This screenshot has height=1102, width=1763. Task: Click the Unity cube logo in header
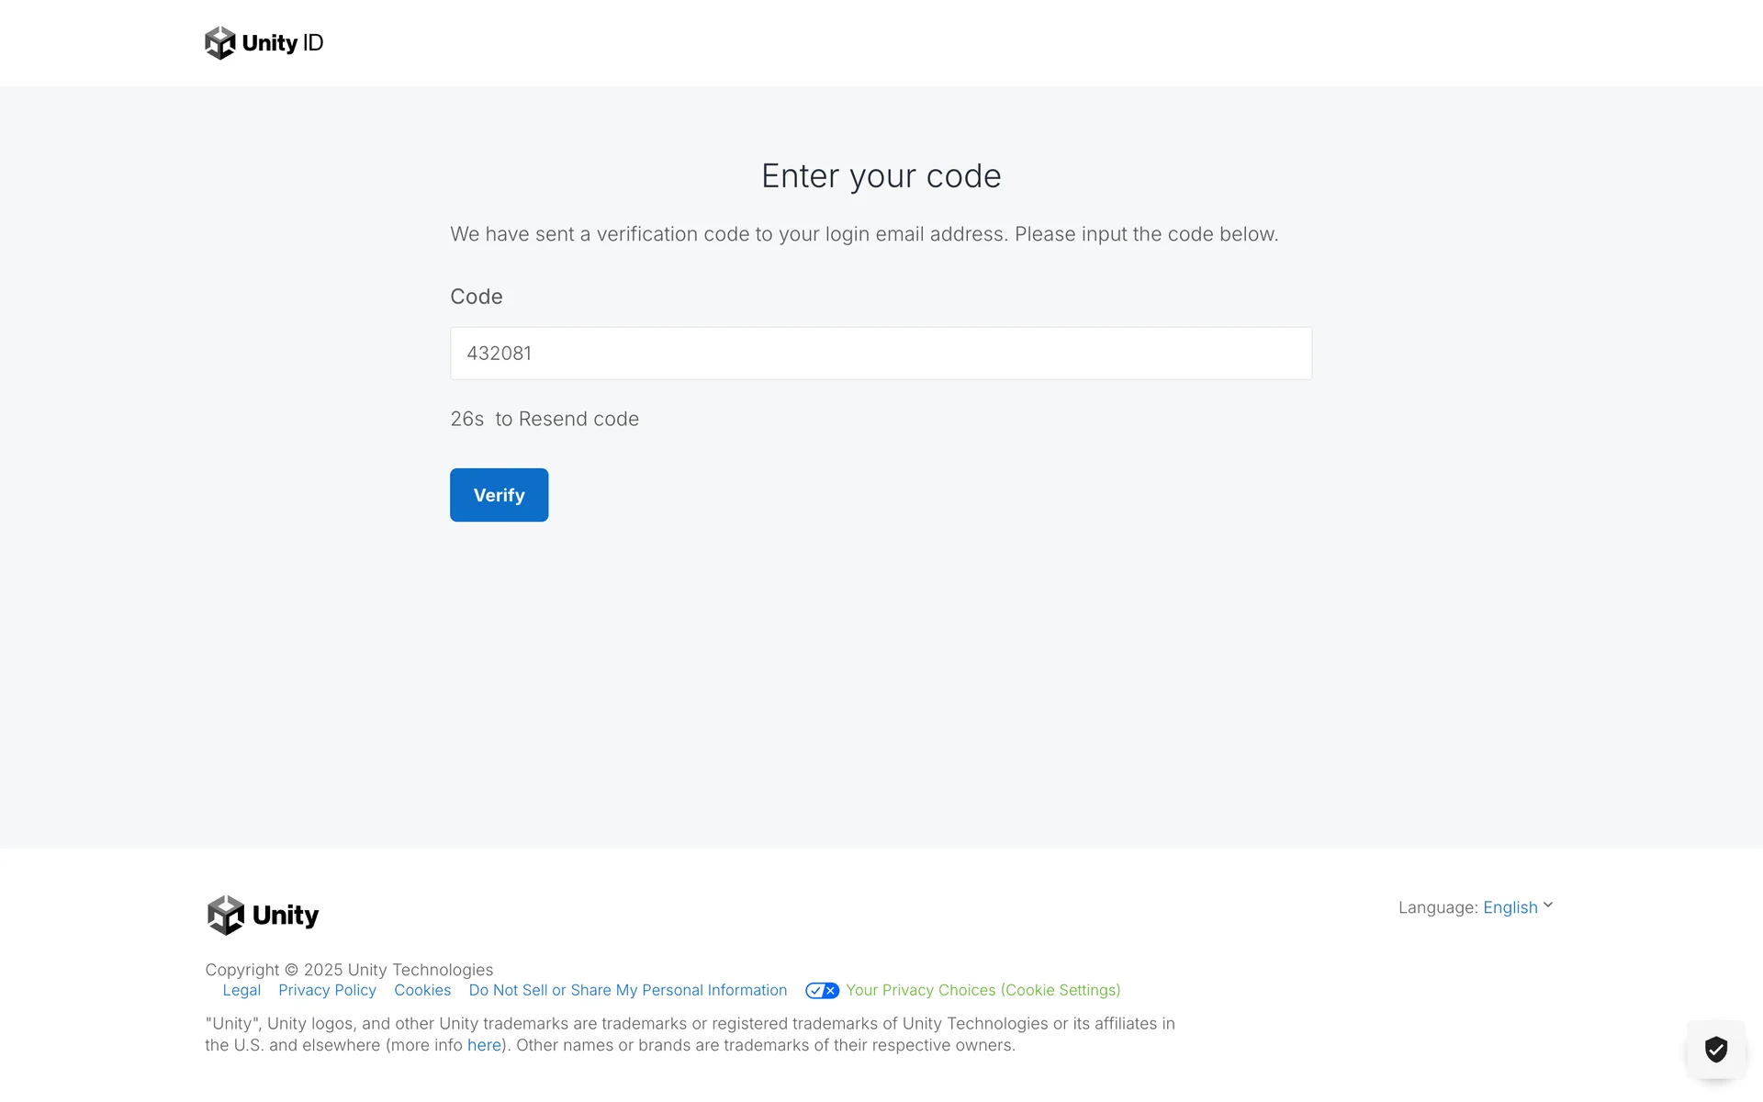click(x=220, y=43)
